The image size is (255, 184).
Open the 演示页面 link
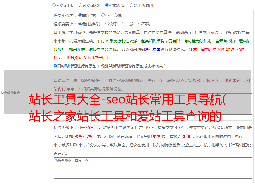pos(153,49)
